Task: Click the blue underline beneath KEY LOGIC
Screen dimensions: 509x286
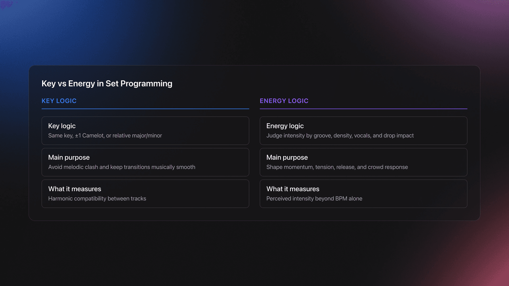Action: (x=145, y=109)
